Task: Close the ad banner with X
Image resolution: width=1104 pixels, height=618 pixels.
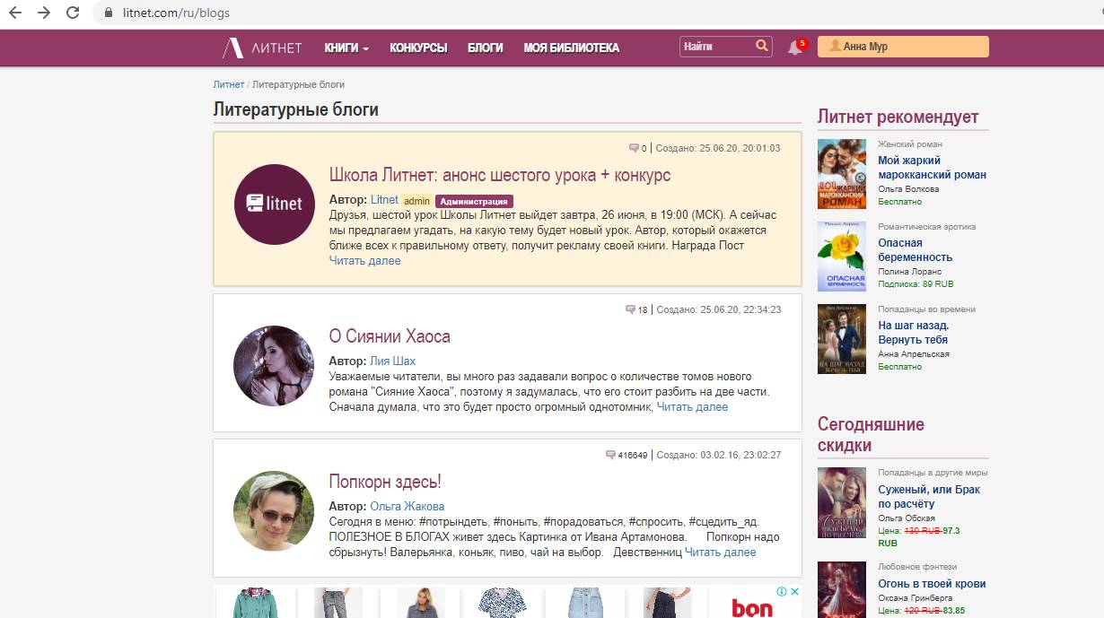Action: point(794,592)
